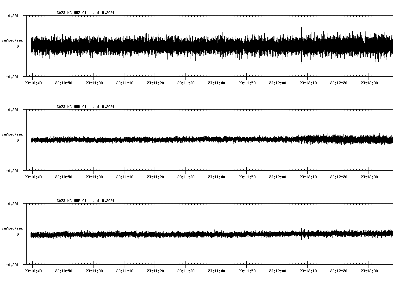Click the zero axis label on HNZ plot
The image size is (415, 282).
point(18,46)
